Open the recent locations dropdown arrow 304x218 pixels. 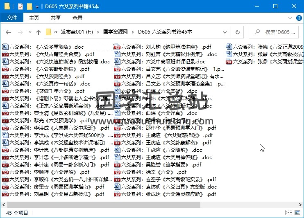(29, 32)
